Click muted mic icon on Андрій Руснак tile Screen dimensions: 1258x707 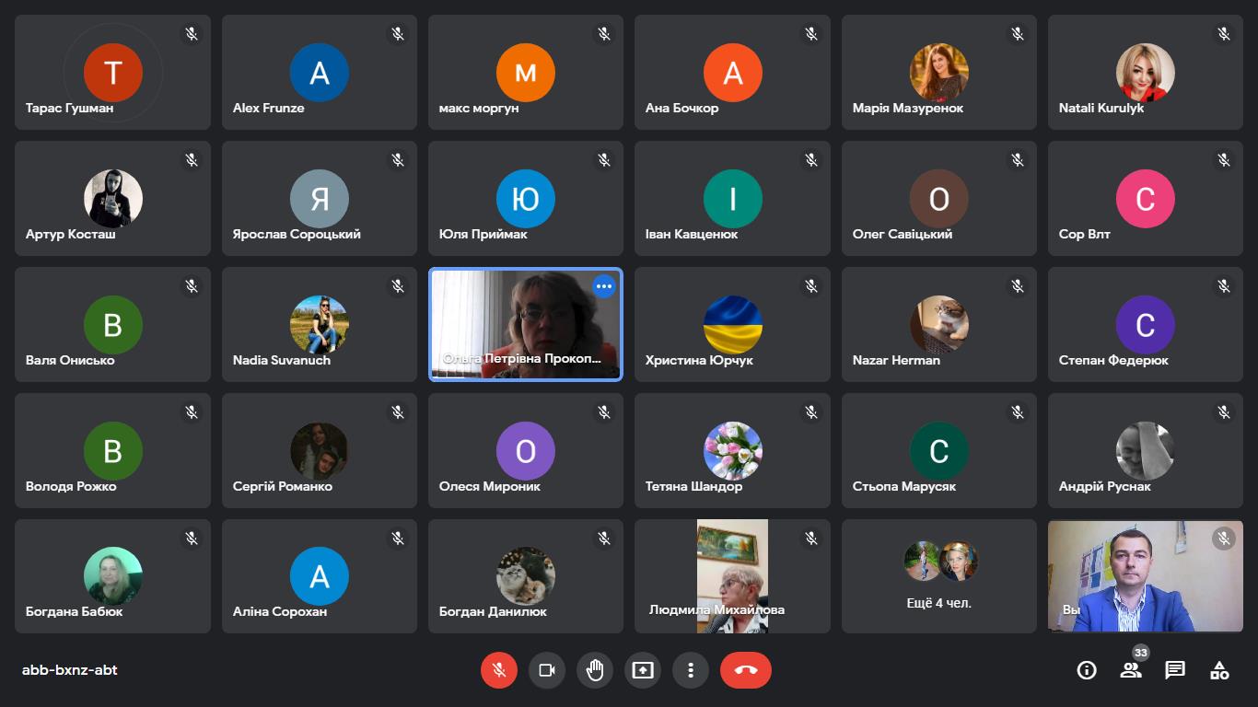[x=1224, y=412]
